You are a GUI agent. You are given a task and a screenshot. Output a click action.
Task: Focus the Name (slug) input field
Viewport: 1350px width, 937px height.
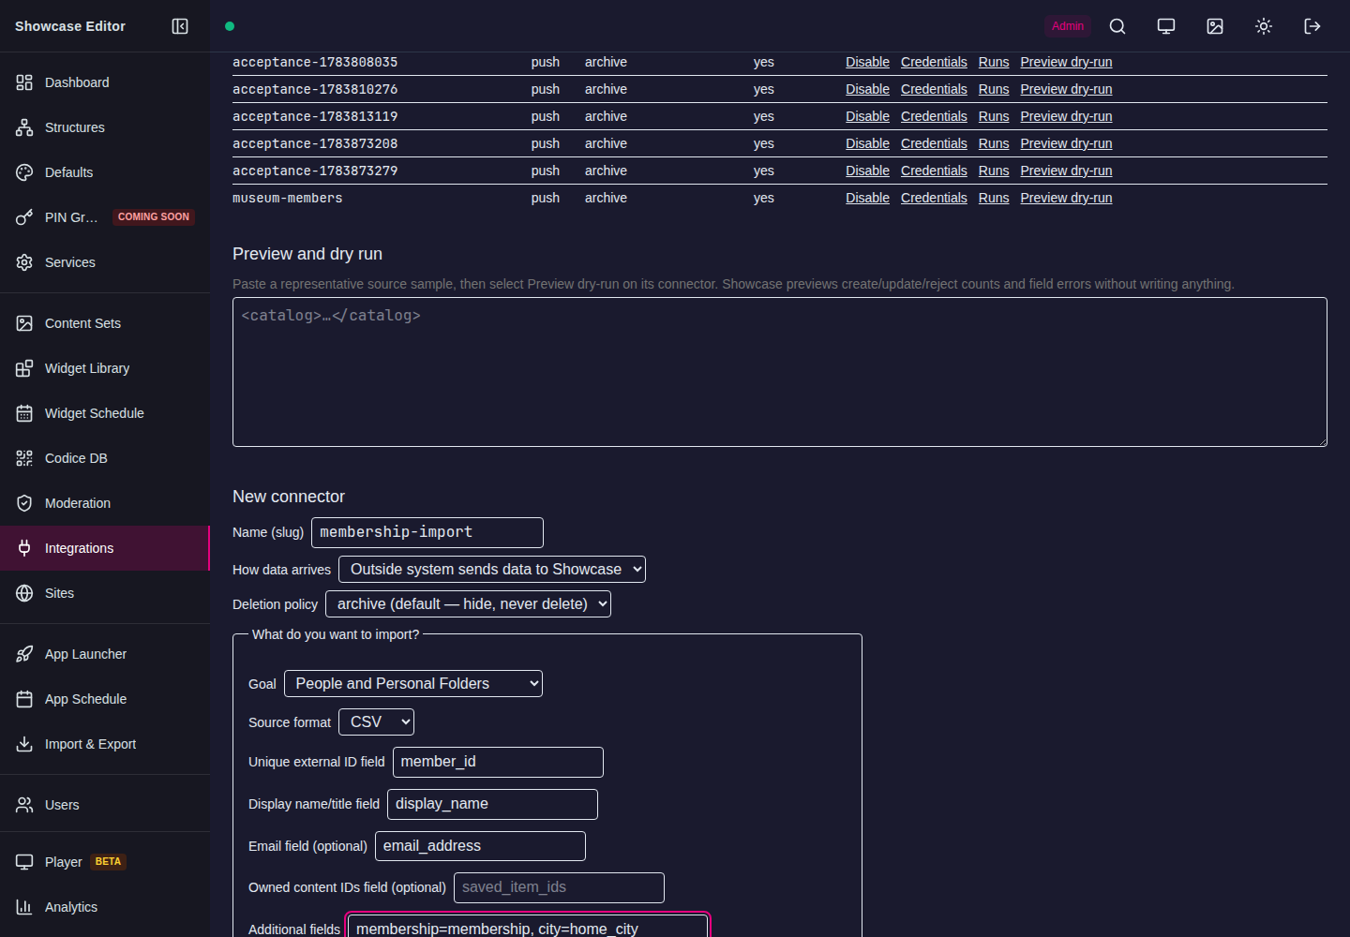427,532
